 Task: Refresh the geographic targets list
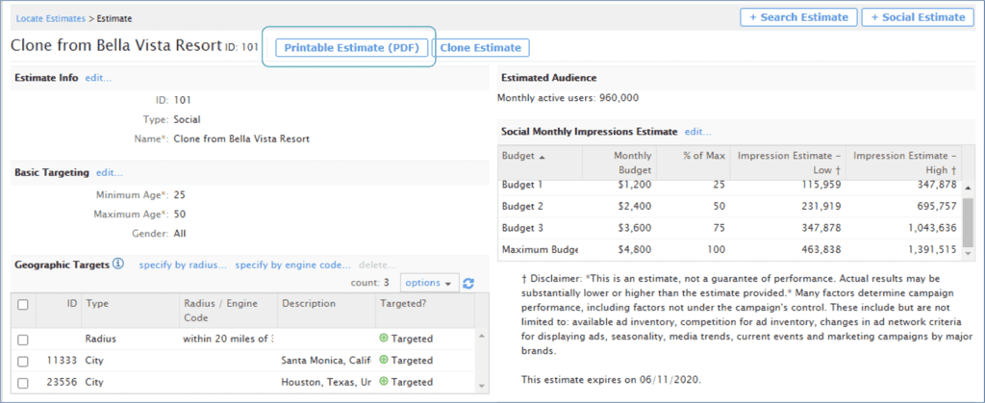pyautogui.click(x=468, y=283)
